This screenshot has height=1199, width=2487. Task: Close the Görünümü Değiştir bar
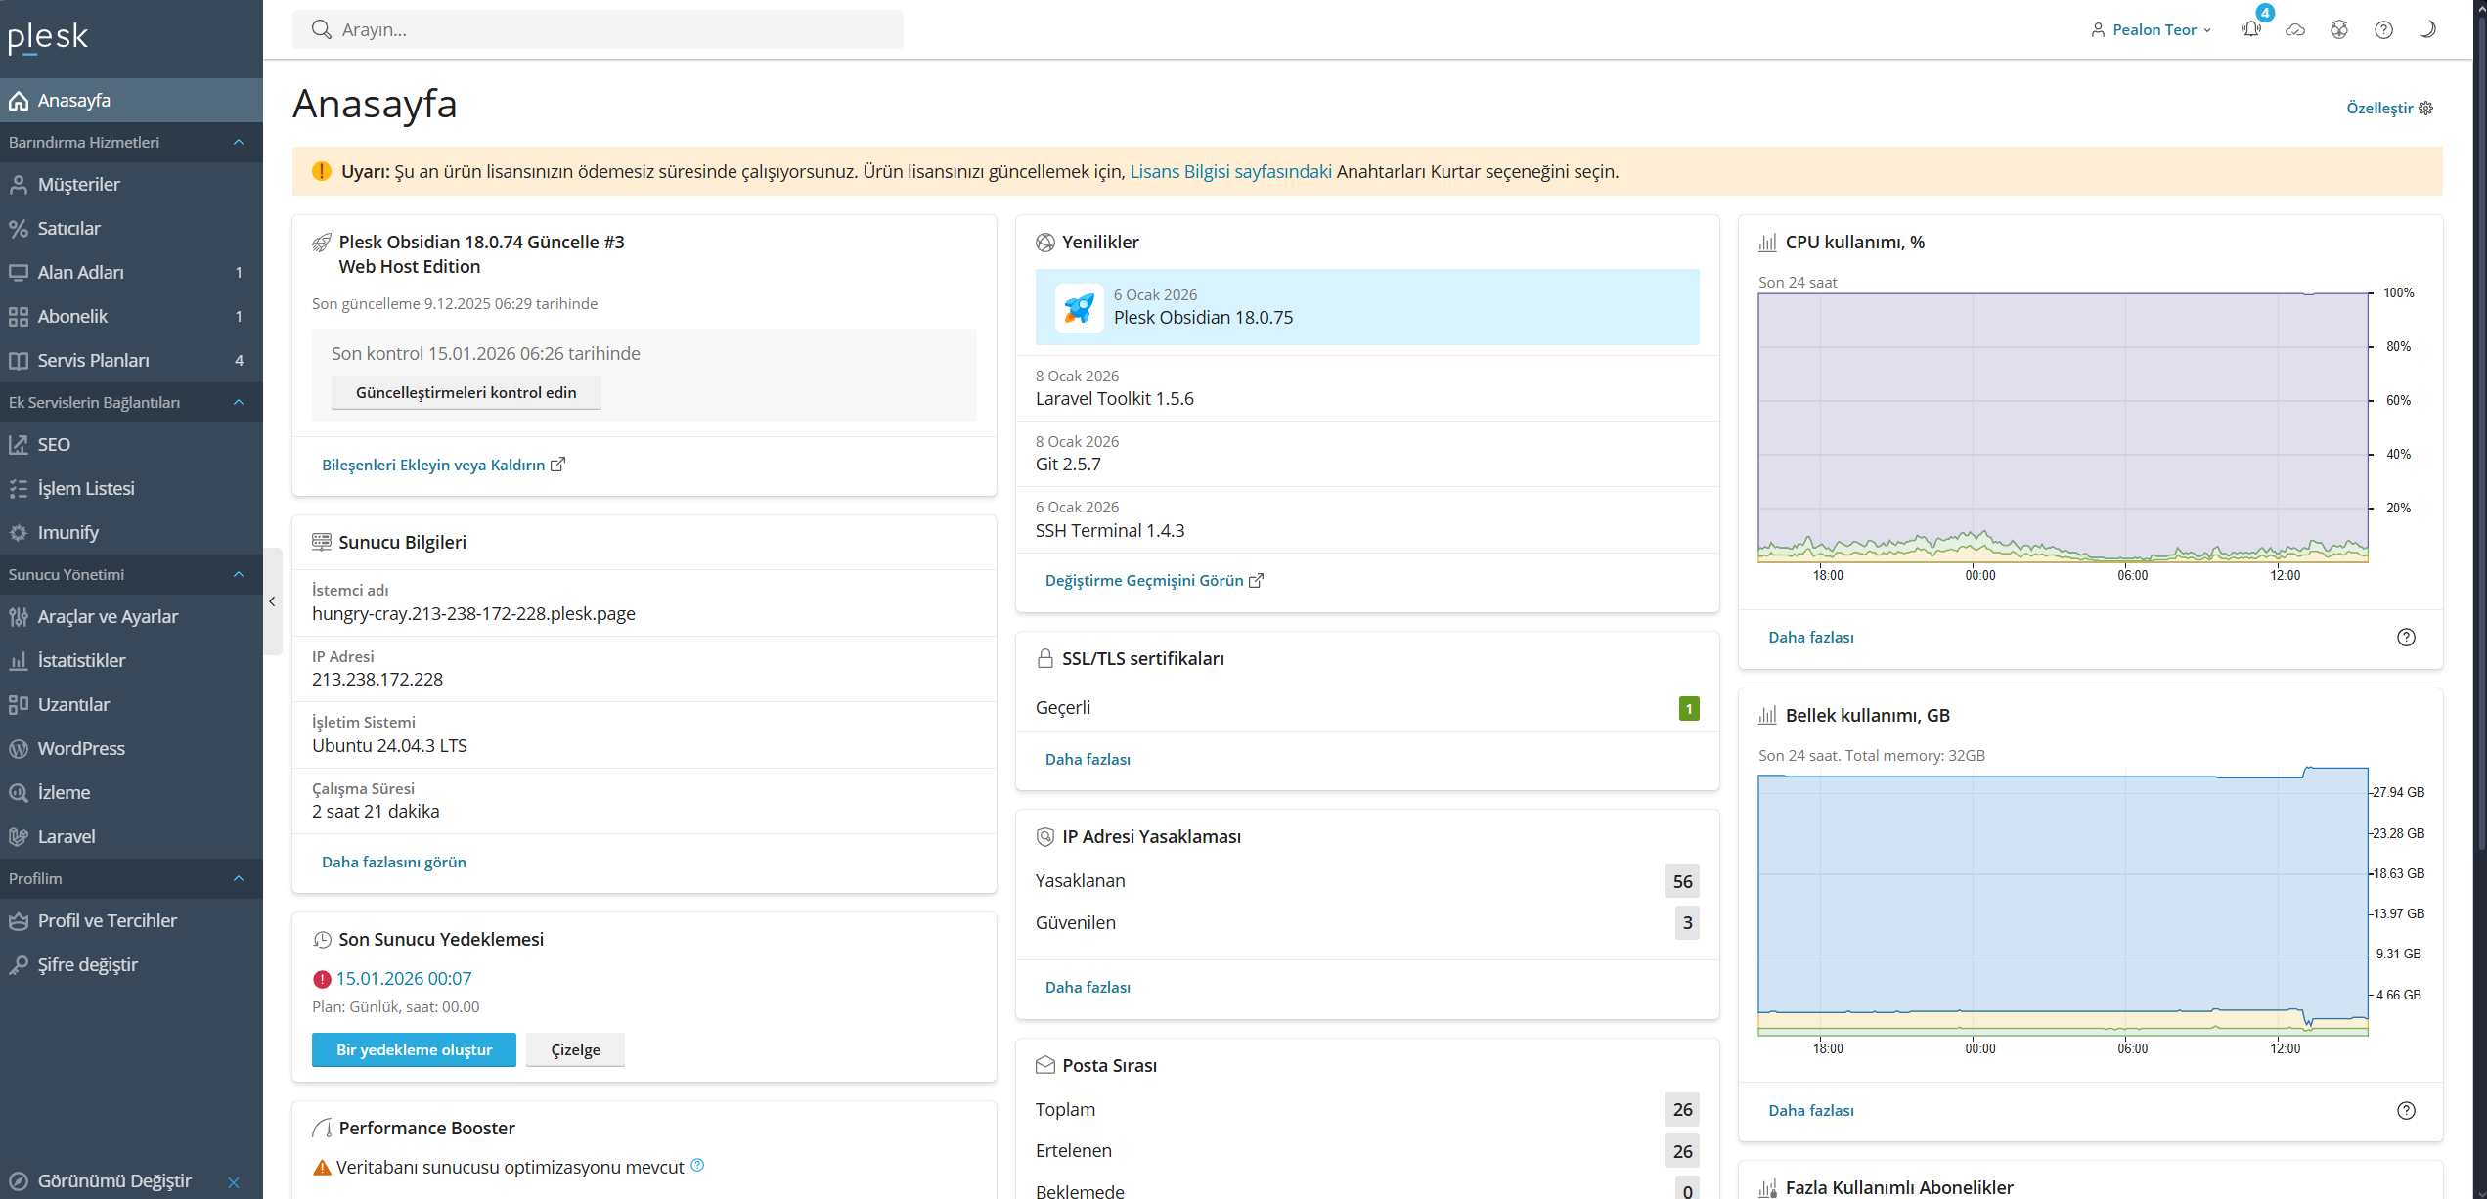coord(234,1182)
